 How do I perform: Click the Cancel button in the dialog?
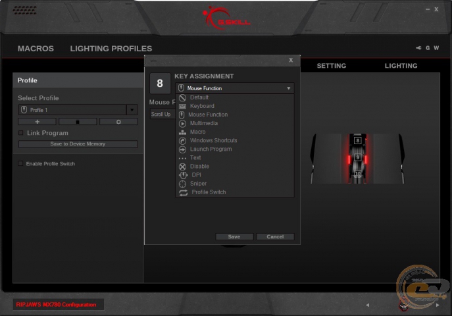[x=275, y=237]
